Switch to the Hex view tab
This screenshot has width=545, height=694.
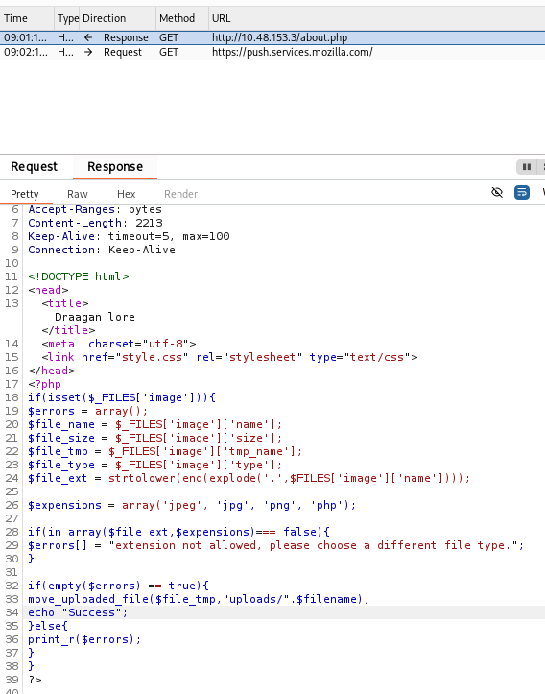[126, 194]
